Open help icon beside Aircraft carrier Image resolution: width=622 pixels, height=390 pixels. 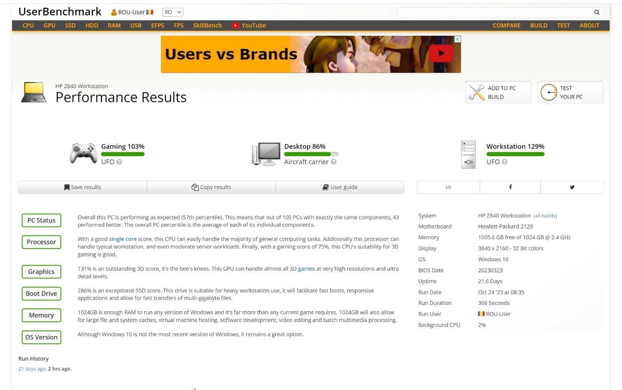[334, 162]
